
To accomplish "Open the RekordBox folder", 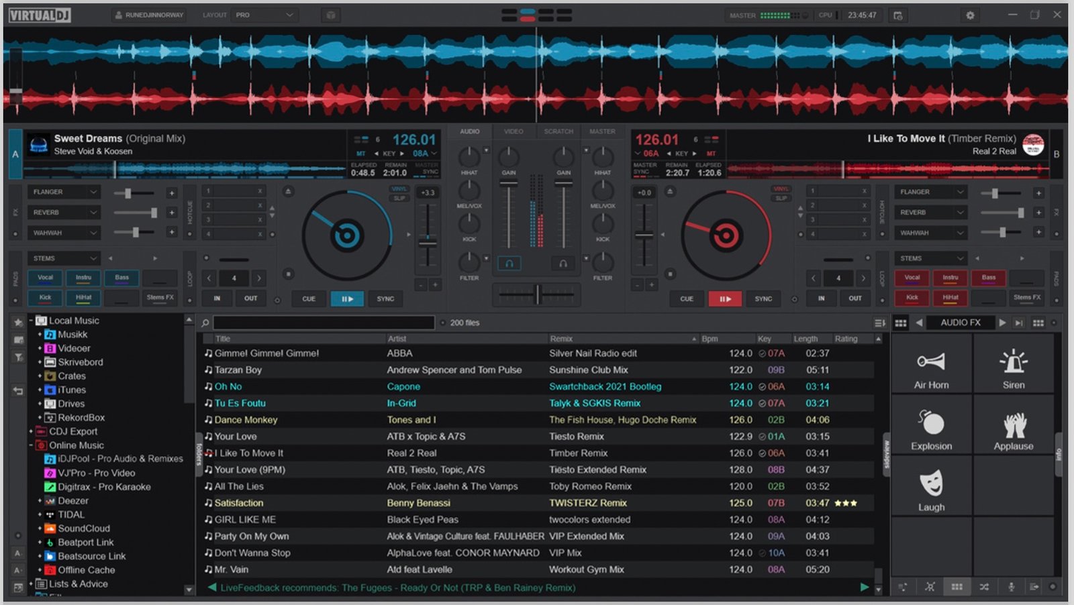I will [x=81, y=417].
